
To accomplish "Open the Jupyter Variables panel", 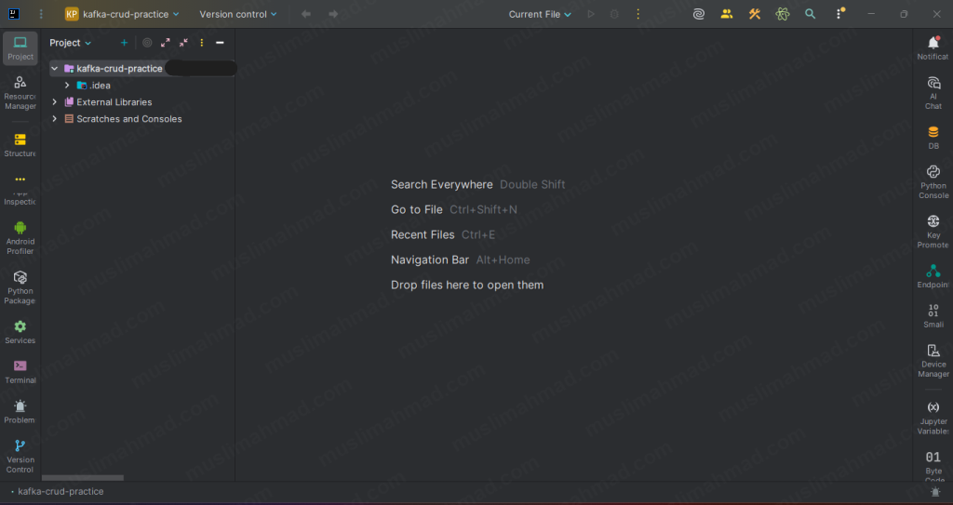I will (x=933, y=419).
